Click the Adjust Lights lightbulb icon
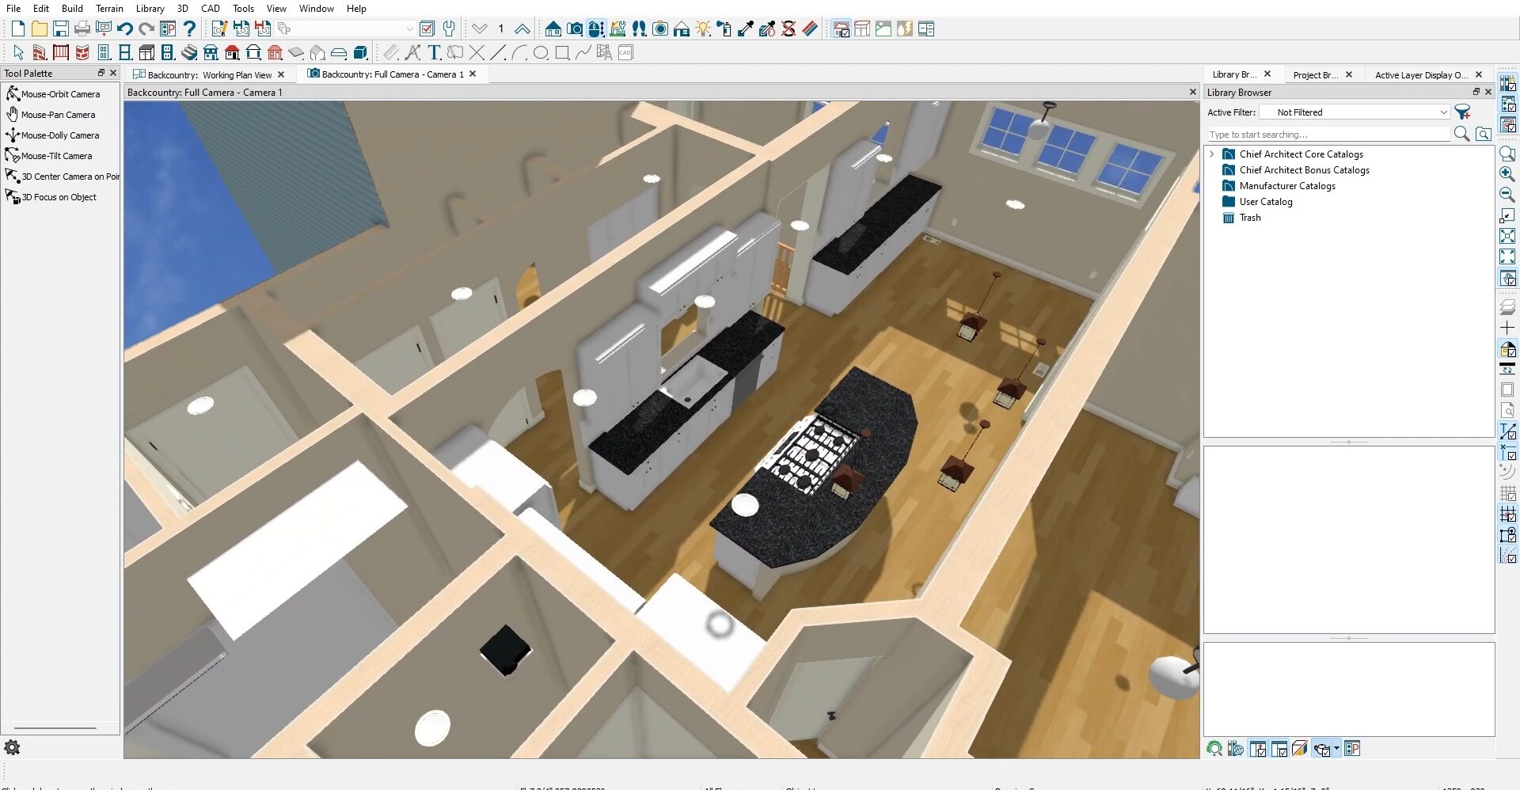 tap(703, 29)
